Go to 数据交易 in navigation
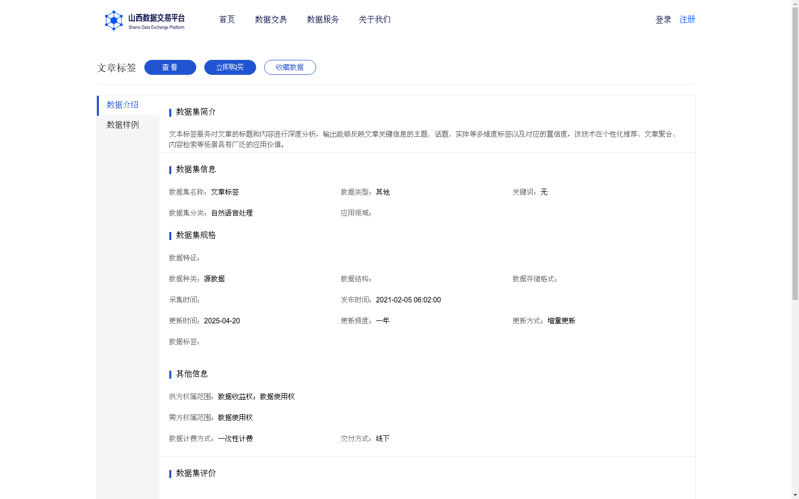 [271, 19]
